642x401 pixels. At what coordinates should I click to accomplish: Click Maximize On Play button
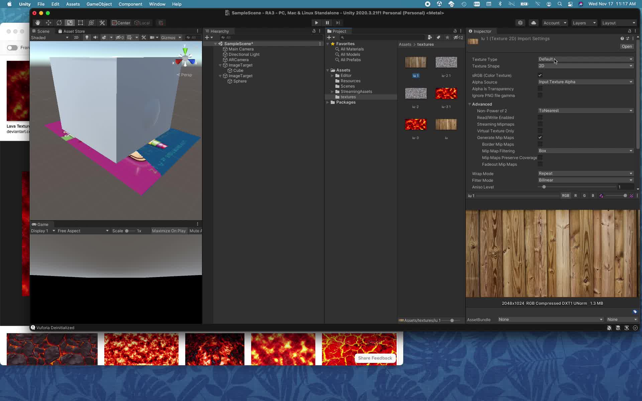tap(169, 231)
